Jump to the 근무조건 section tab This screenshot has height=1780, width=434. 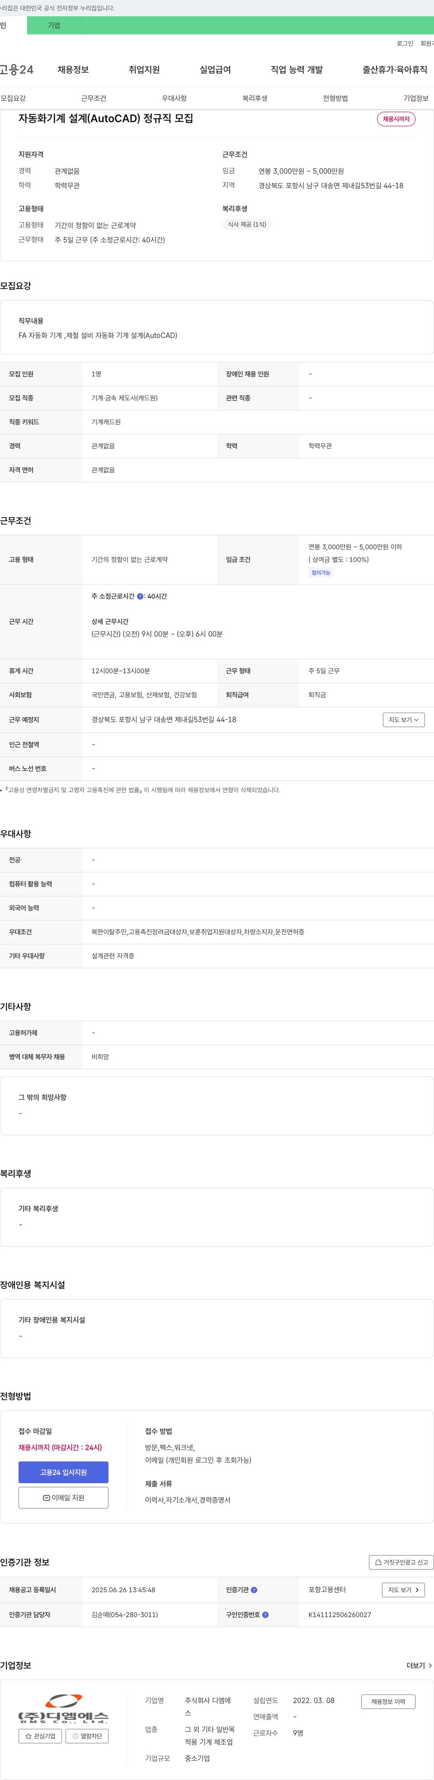tap(94, 98)
